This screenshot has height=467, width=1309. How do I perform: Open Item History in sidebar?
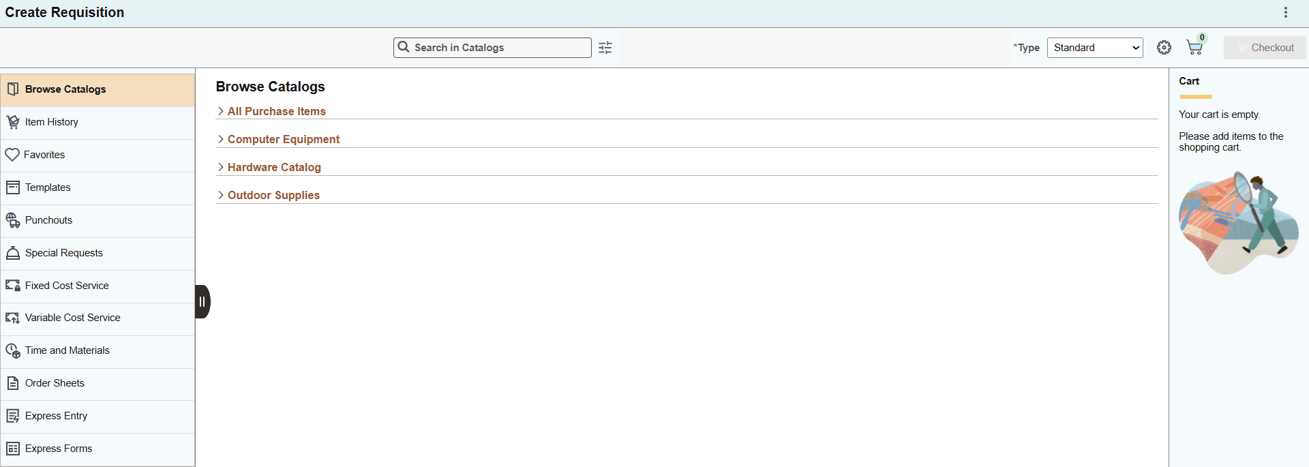98,123
